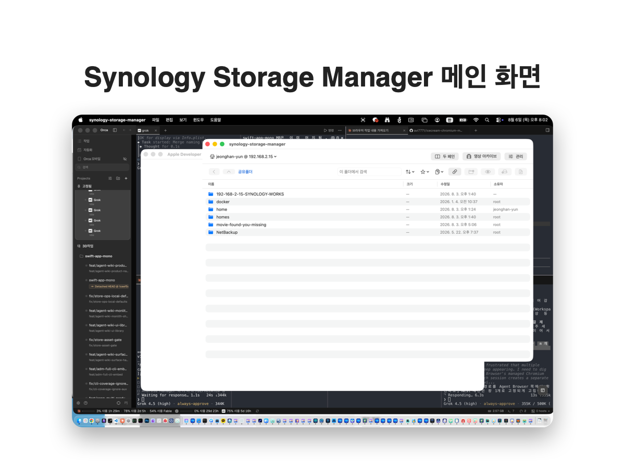
Task: Click the 이 폴더에서 검색 search field
Action: click(x=369, y=171)
